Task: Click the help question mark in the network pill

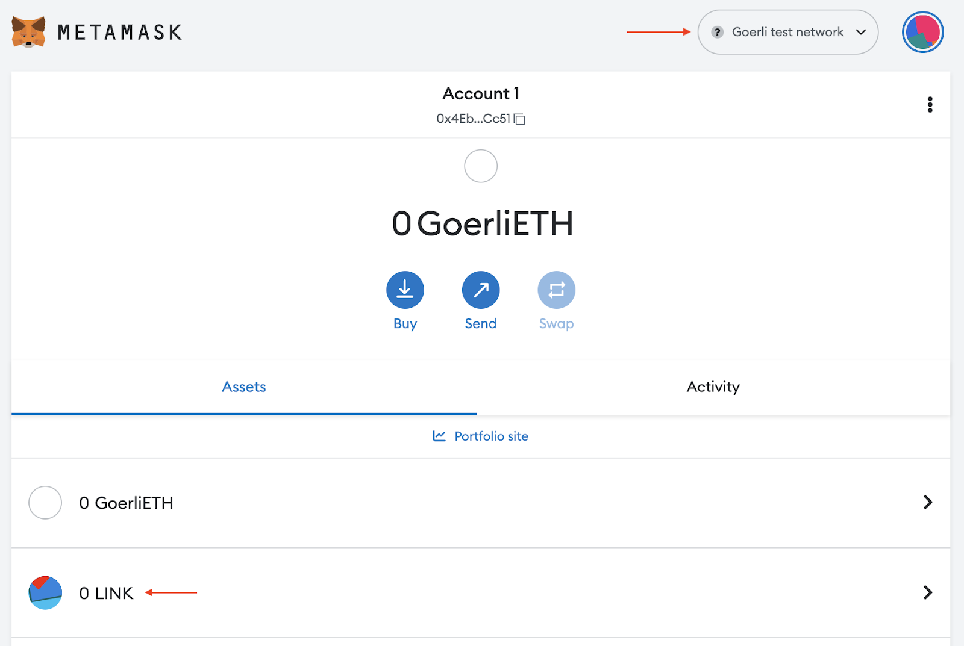Action: coord(717,32)
